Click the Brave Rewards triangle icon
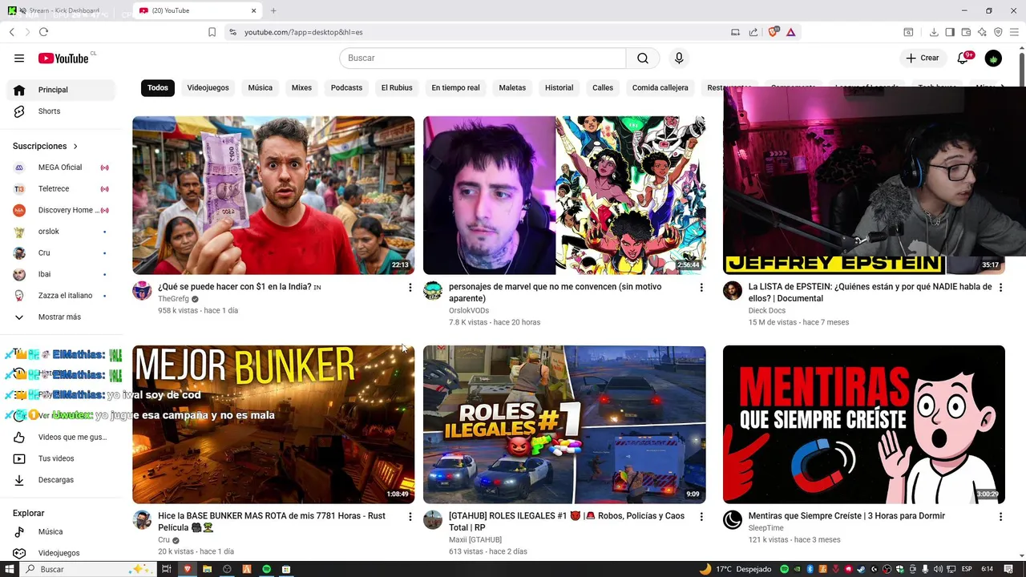Image resolution: width=1026 pixels, height=577 pixels. point(791,32)
